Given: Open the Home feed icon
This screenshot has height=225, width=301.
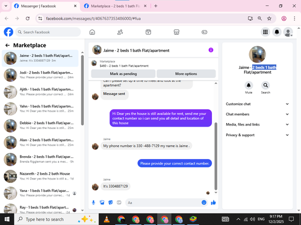Looking at the screenshot, I should pos(92,32).
